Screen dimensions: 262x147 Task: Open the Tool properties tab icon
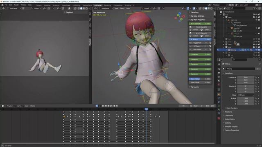219,65
